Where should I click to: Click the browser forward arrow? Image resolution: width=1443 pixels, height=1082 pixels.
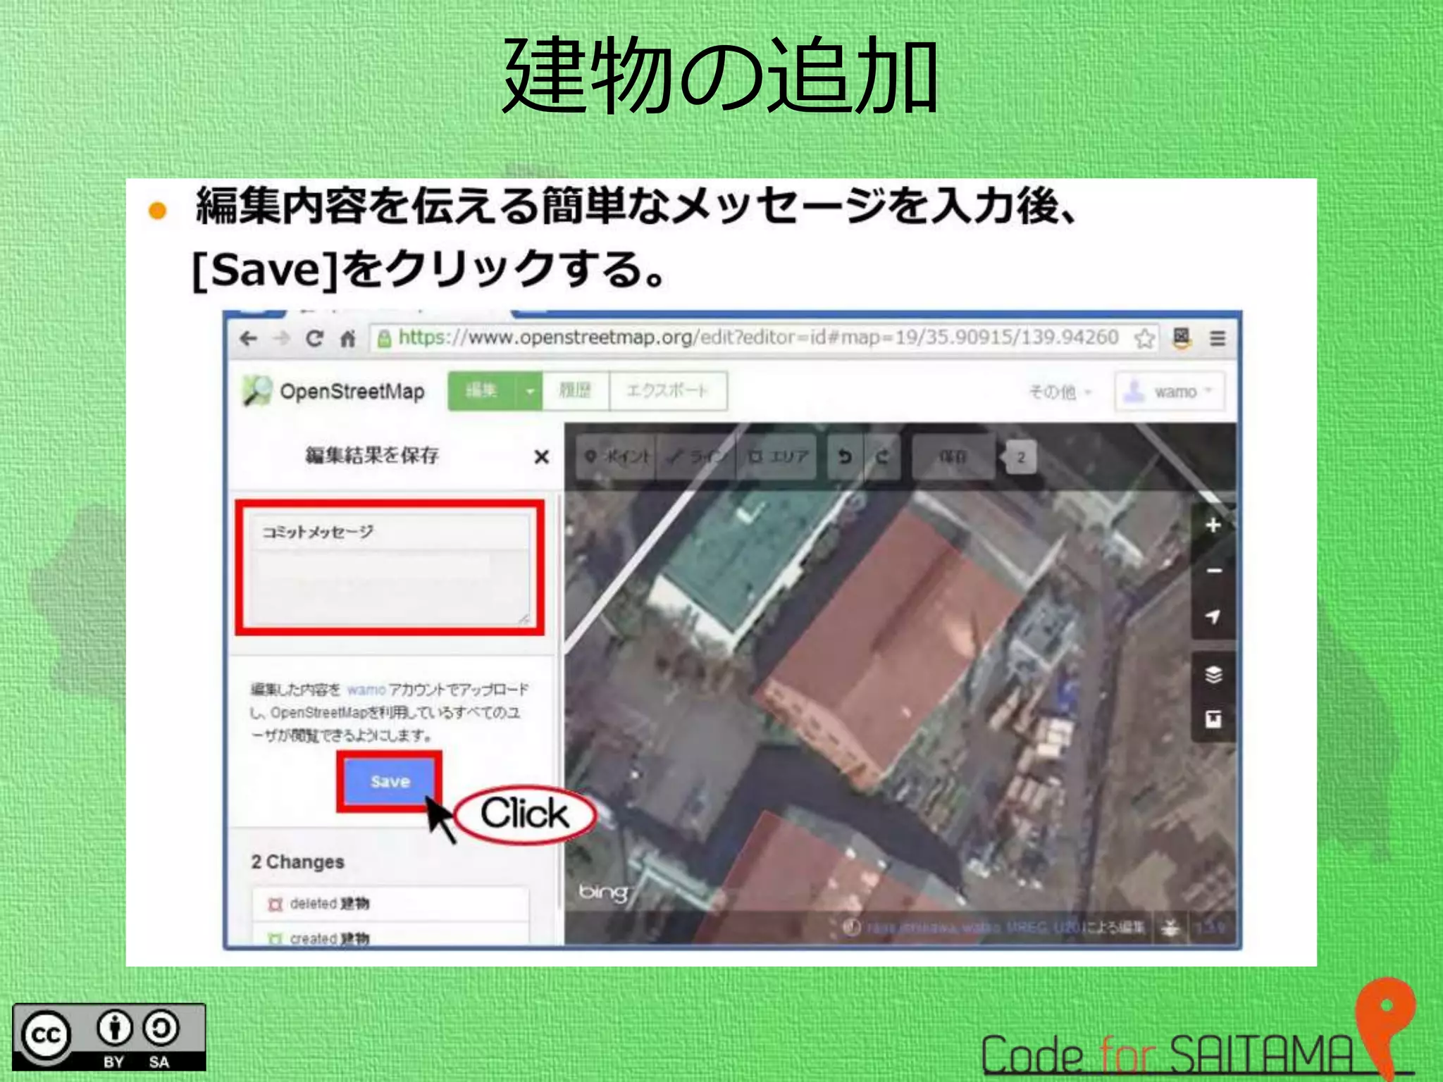(x=282, y=339)
